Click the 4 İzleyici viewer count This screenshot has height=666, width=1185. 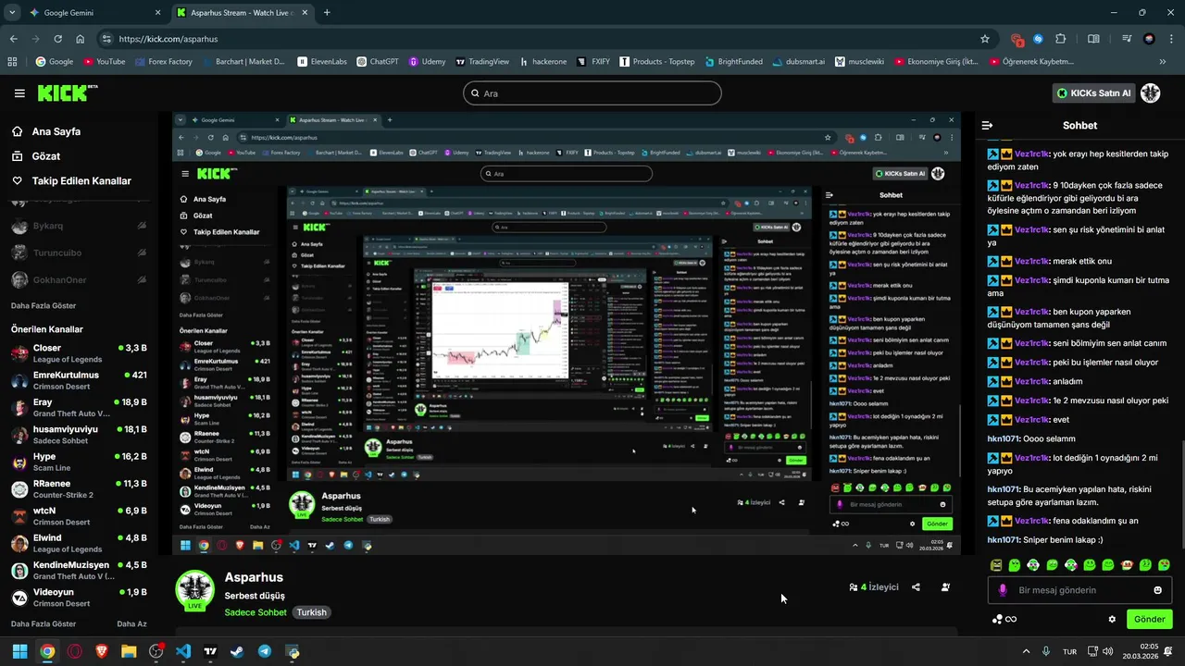pos(874,587)
